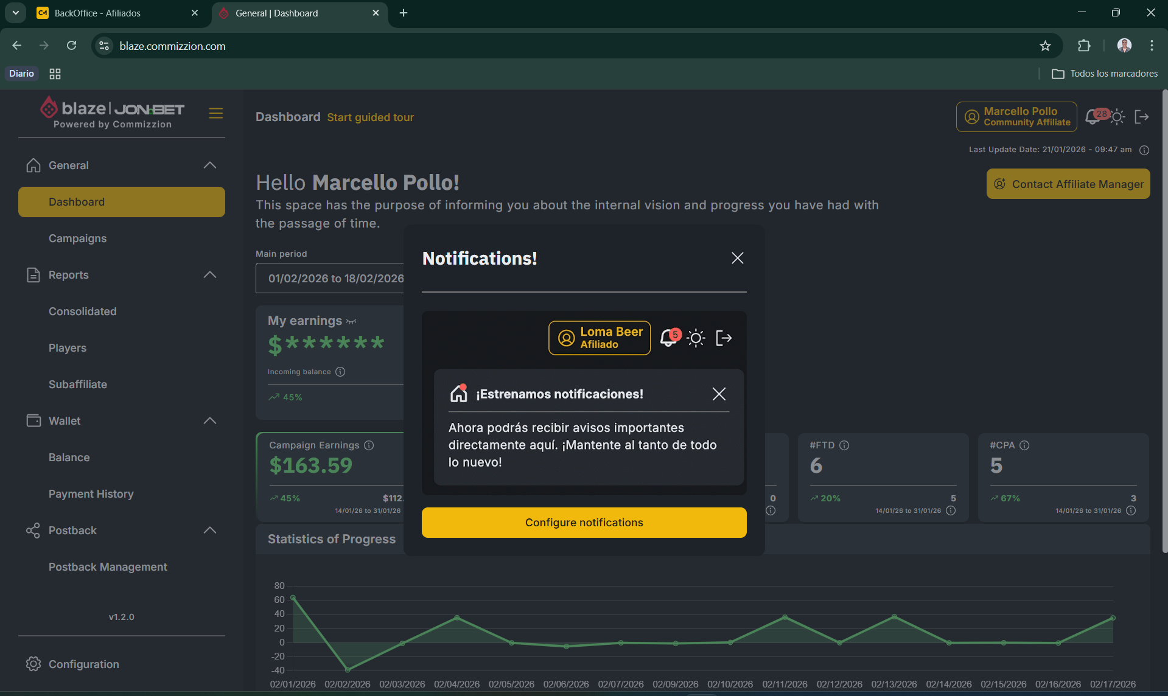Viewport: 1168px width, 696px height.
Task: Toggle the sidebar hamburger menu
Action: click(216, 114)
